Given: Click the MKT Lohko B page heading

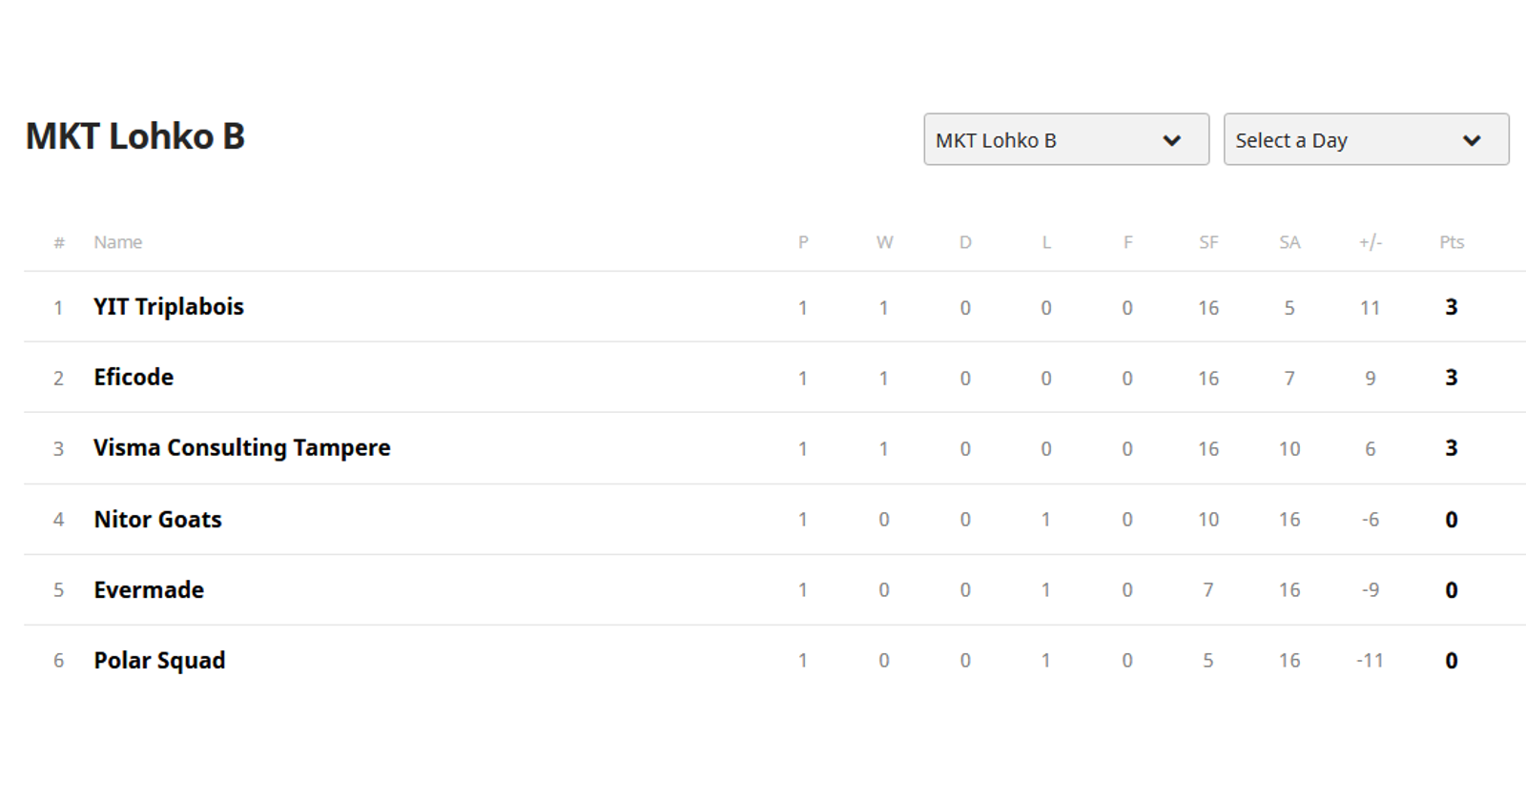Looking at the screenshot, I should (x=134, y=136).
